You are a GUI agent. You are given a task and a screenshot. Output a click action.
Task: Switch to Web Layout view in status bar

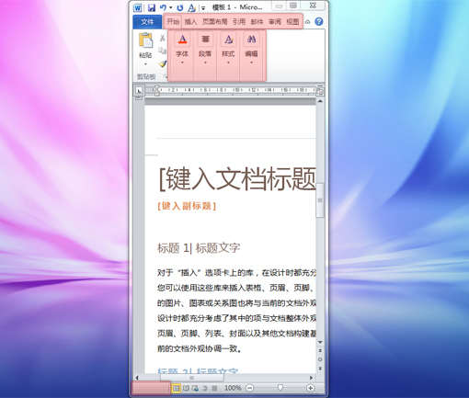point(195,388)
